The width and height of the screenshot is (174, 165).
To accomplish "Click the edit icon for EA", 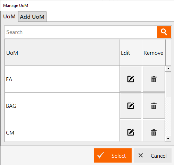I will (131, 79).
